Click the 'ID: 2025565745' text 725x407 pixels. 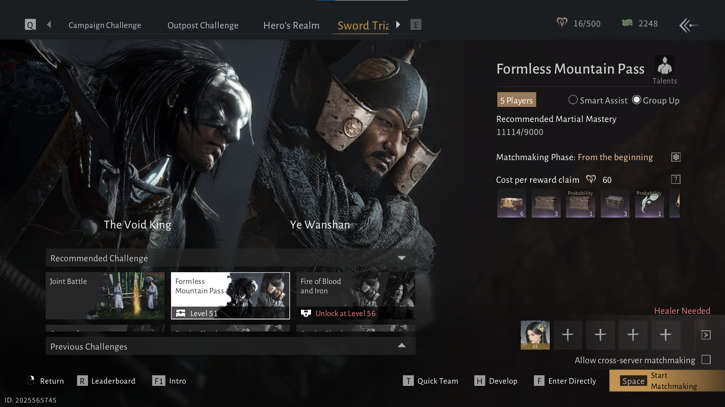click(31, 400)
